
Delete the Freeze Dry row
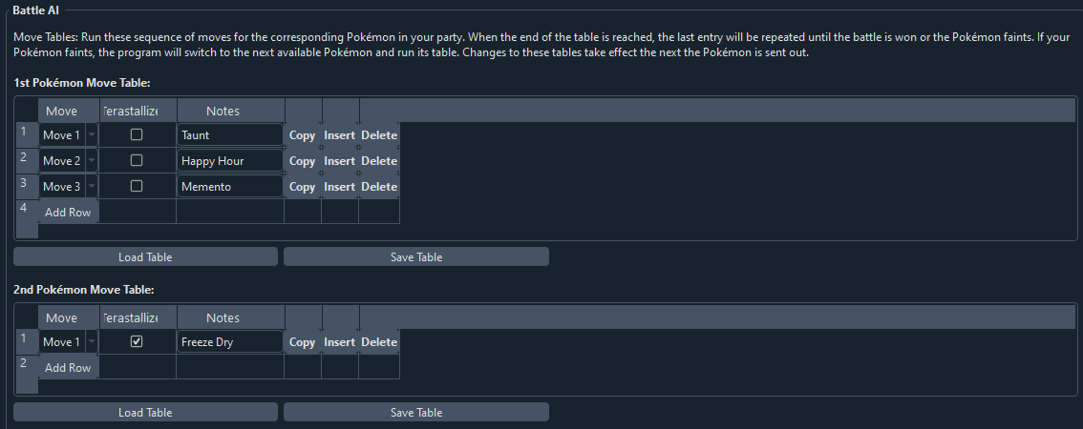click(x=378, y=342)
